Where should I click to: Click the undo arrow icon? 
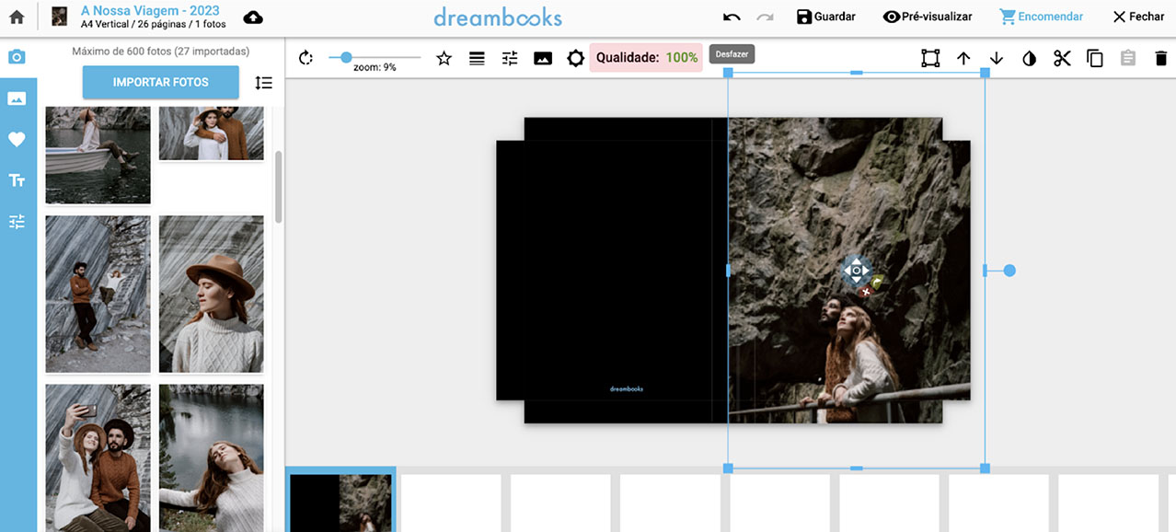(732, 17)
